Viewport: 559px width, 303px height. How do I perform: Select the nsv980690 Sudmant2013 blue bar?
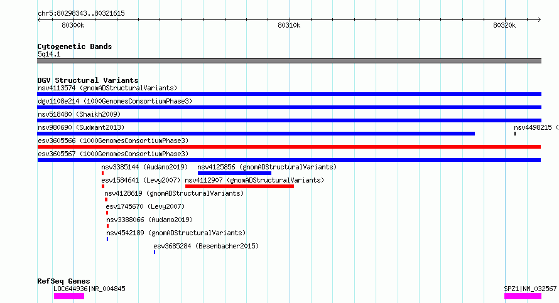coord(256,134)
